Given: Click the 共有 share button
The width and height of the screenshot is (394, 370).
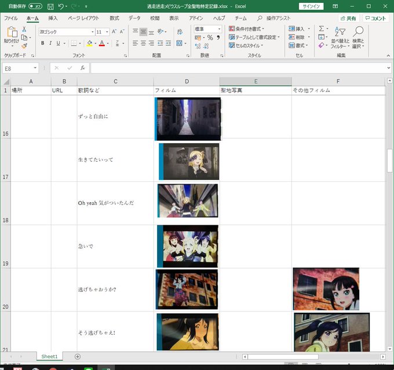Looking at the screenshot, I should coord(348,19).
